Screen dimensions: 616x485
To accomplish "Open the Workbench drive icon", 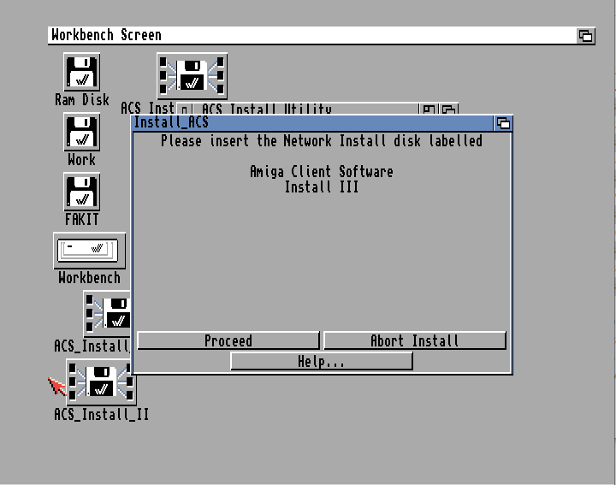I will [x=89, y=251].
